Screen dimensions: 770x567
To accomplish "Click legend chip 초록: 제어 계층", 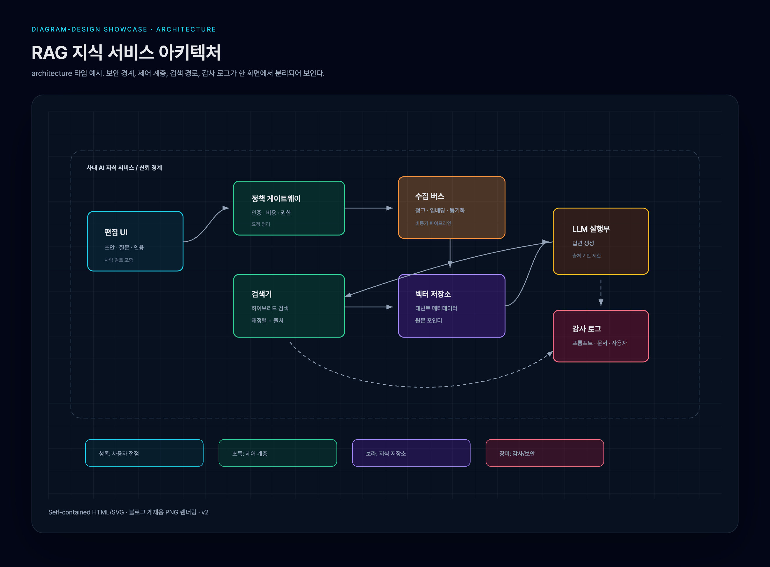I will (278, 453).
